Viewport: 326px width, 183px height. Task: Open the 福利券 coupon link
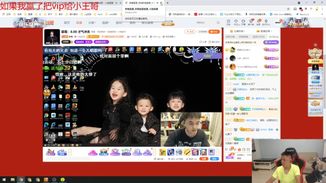pyautogui.click(x=159, y=159)
